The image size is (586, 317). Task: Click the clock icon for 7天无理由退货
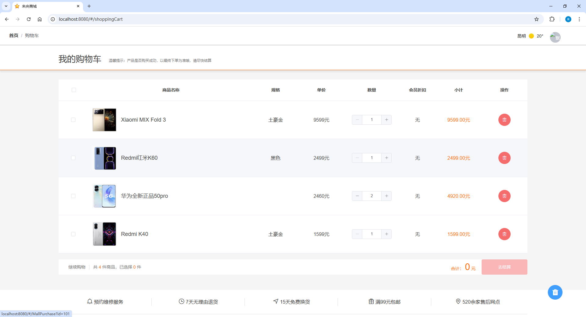[182, 301]
